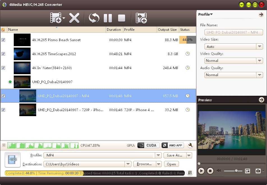Pause the conversion with the Pause icon
This screenshot has height=185, width=267.
[x=108, y=18]
